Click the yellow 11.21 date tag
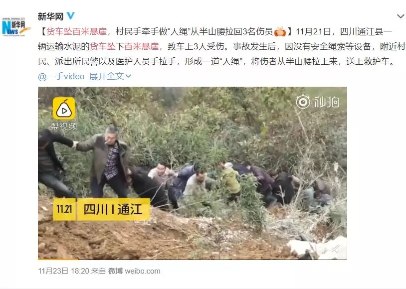 64,209
